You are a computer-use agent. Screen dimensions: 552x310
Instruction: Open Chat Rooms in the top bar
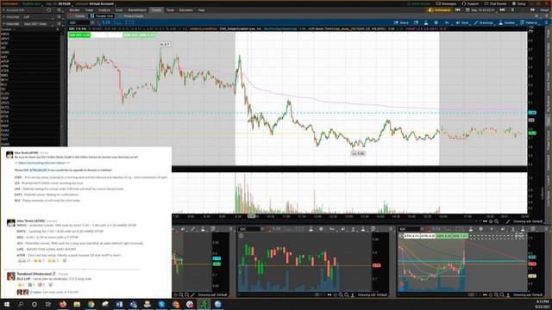[x=495, y=3]
